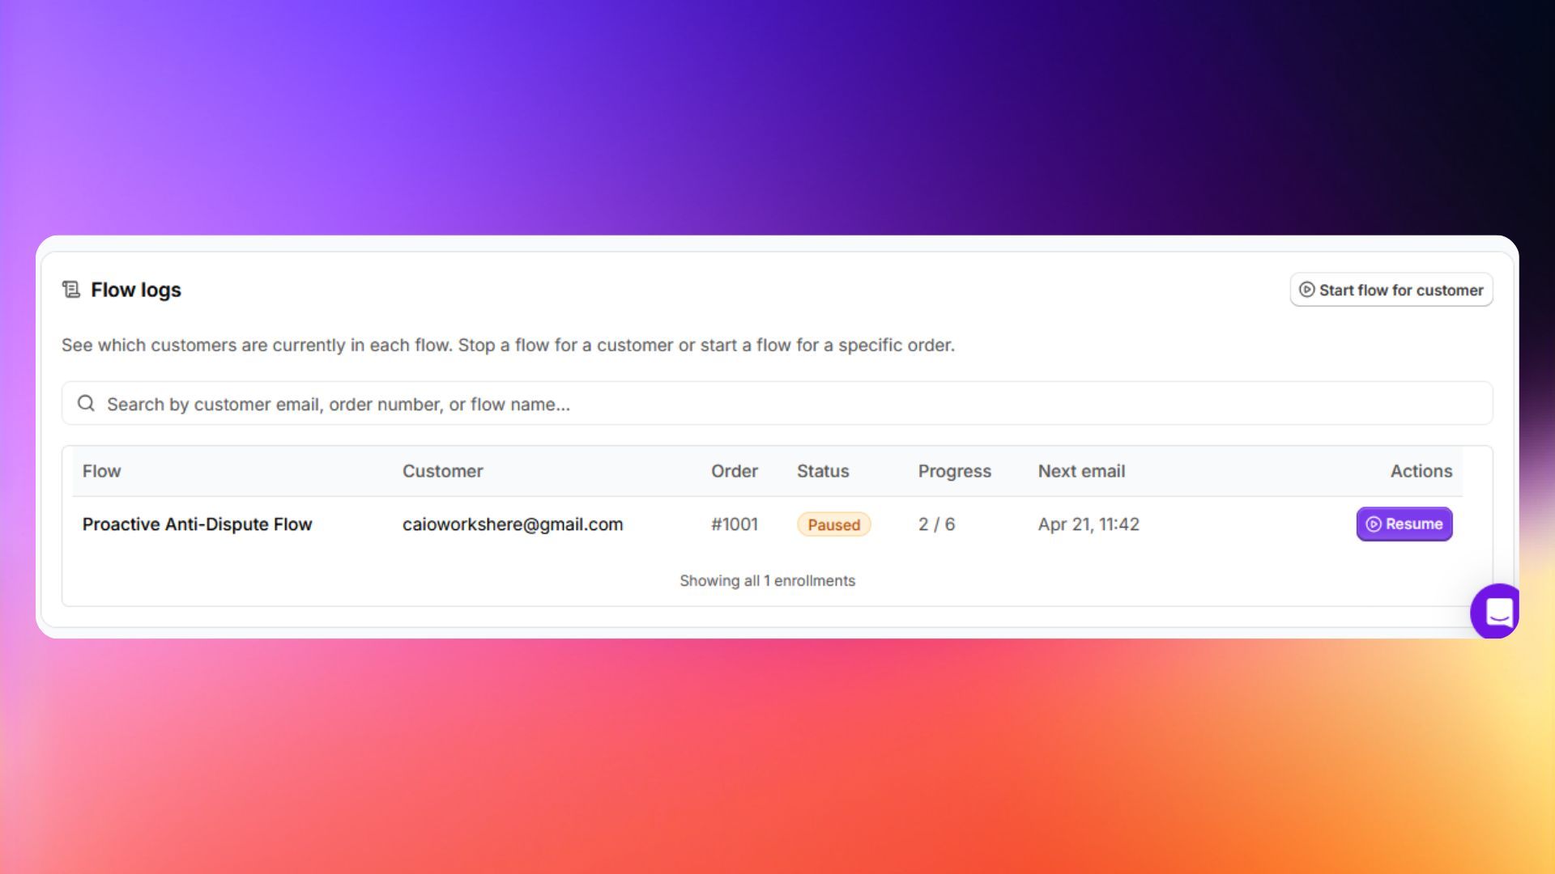Focus the customer email search field
Viewport: 1555px width, 874px height.
(x=777, y=403)
